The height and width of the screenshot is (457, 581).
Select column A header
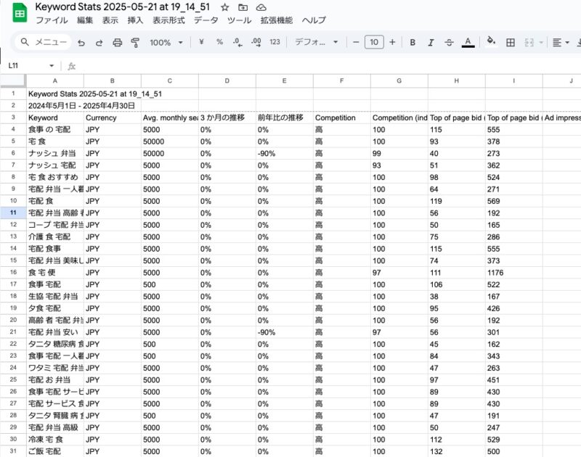click(x=55, y=81)
